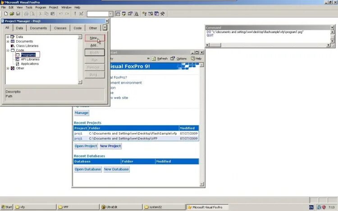Viewport: 338px width, 211px height.
Task: Select API Libraries in project tree
Action: tap(30, 59)
